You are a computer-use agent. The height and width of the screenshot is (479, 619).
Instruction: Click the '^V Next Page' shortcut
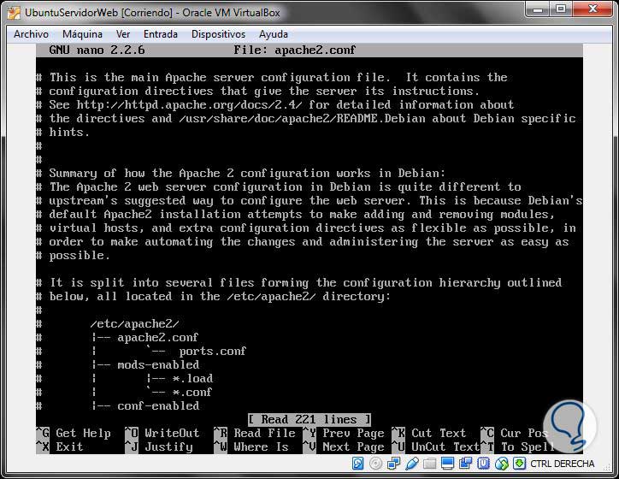[x=344, y=447]
